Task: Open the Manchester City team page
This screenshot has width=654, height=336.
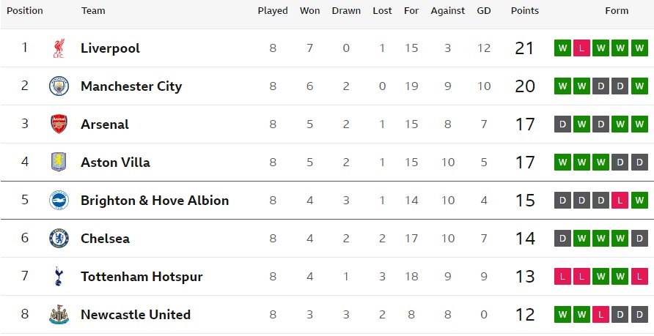Action: [x=131, y=86]
